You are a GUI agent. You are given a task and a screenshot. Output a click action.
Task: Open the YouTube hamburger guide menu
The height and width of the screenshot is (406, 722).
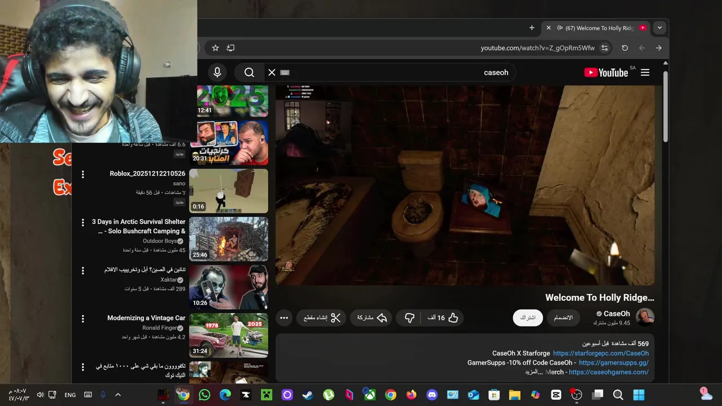point(645,72)
